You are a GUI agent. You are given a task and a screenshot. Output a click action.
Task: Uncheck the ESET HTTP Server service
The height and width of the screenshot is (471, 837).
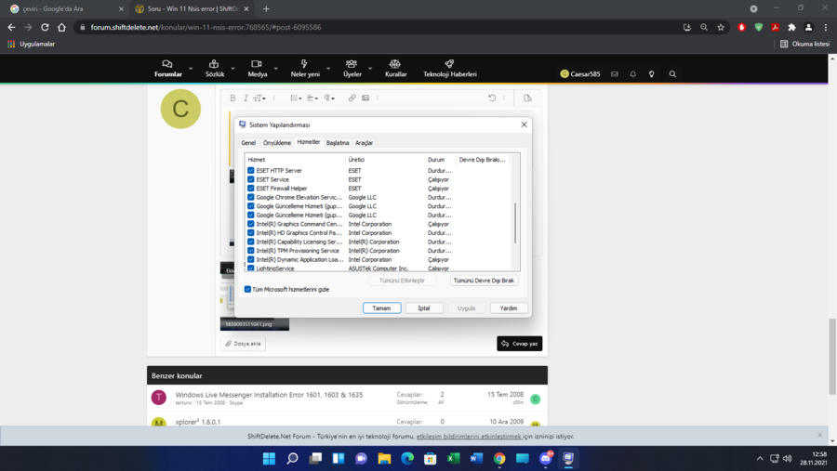pos(251,171)
